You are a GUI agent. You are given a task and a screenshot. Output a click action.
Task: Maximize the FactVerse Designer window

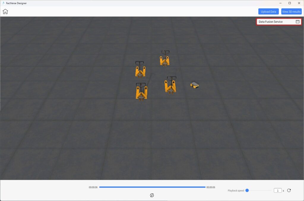[x=289, y=3]
